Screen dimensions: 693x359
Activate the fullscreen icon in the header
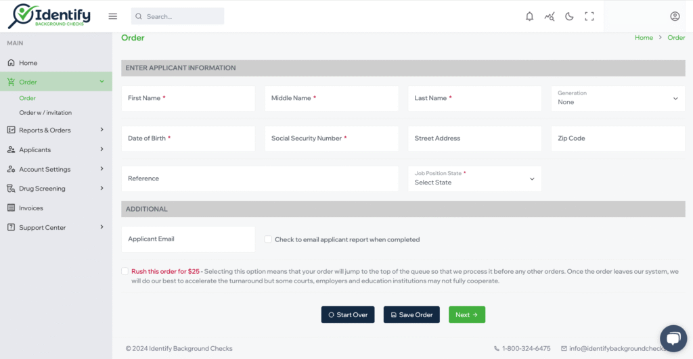click(x=589, y=16)
